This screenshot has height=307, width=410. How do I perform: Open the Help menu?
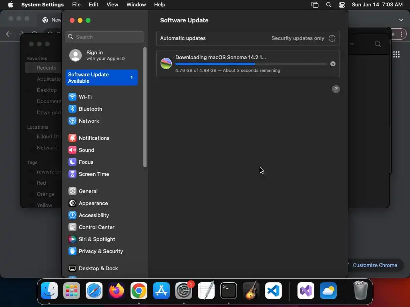[x=159, y=5]
